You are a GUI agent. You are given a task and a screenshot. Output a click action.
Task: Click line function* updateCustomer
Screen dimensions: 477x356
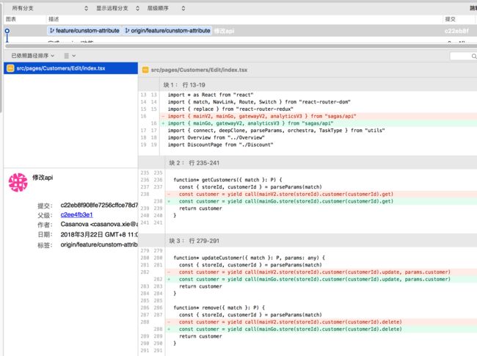(x=250, y=258)
